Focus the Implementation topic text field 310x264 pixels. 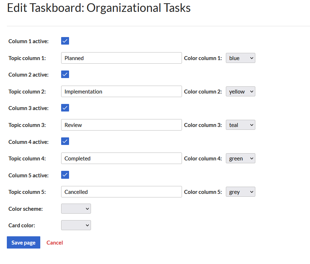pyautogui.click(x=121, y=91)
